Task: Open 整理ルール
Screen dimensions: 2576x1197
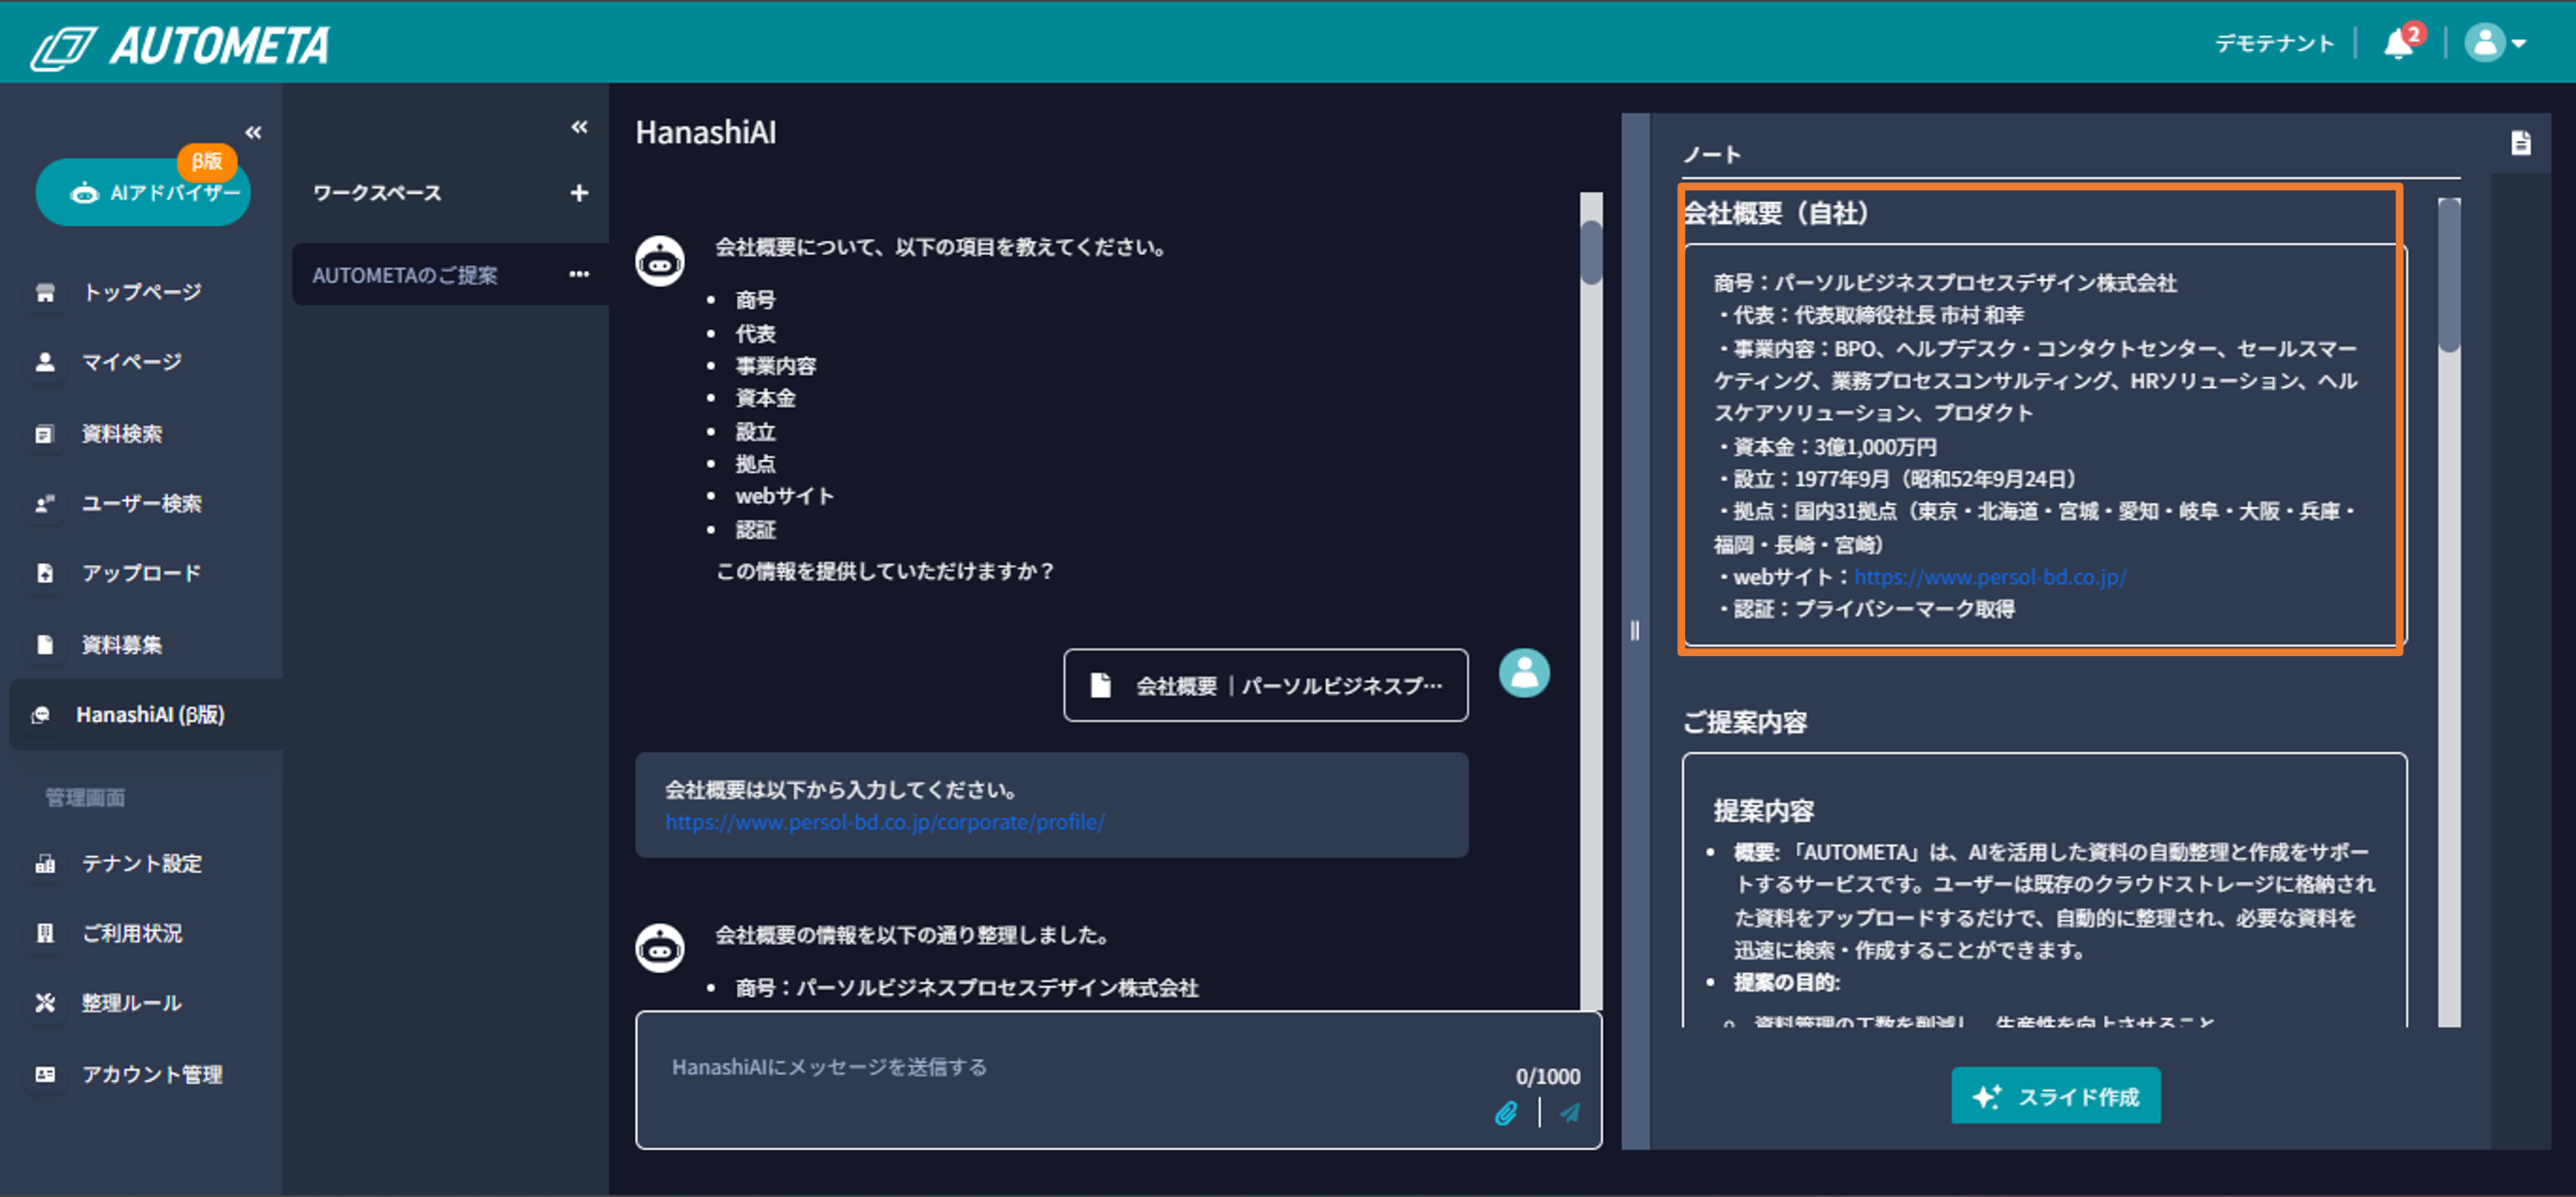Action: (x=132, y=1003)
